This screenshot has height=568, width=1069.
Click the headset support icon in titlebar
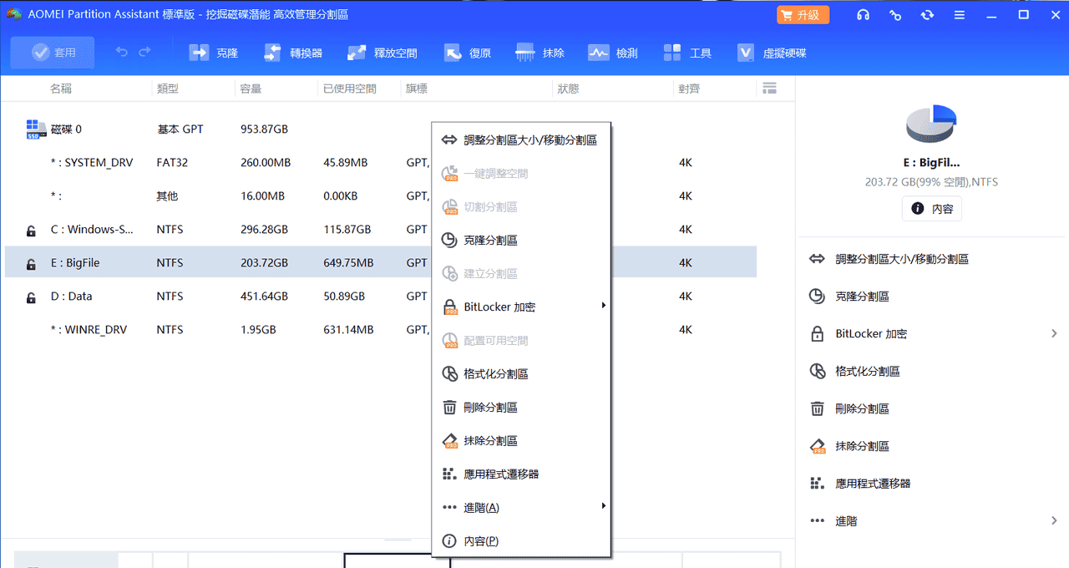(863, 14)
